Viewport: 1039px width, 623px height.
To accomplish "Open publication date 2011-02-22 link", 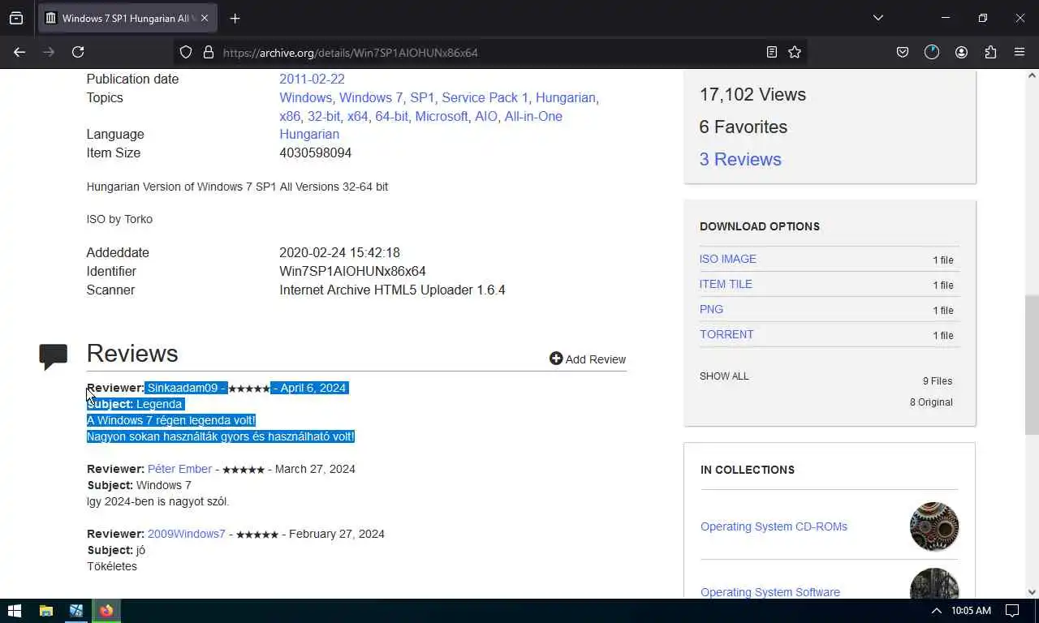I will pos(312,79).
